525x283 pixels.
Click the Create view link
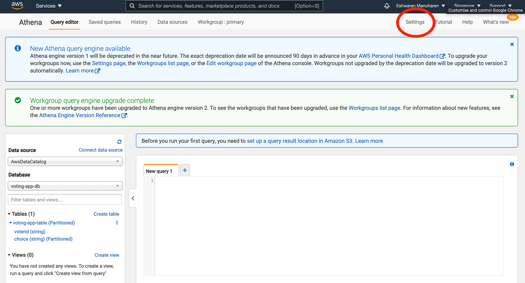pyautogui.click(x=107, y=255)
